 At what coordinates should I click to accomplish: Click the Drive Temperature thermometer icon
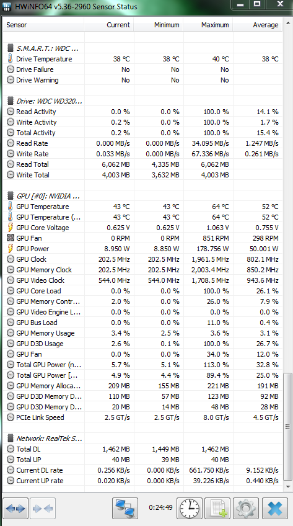click(x=11, y=59)
